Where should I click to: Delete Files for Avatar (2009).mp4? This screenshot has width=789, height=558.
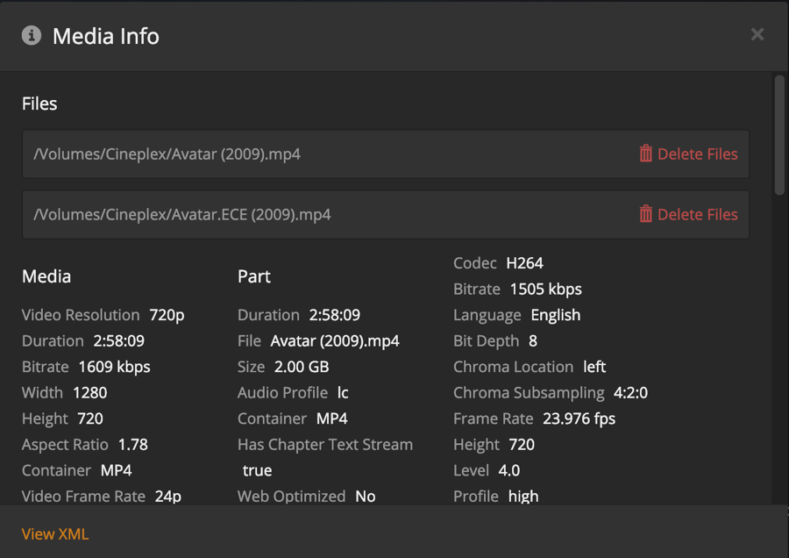tap(688, 154)
